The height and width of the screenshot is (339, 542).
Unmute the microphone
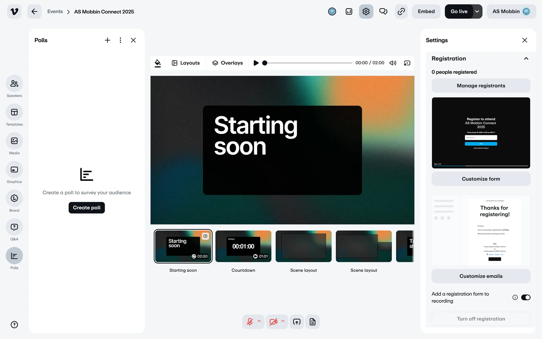coord(250,322)
